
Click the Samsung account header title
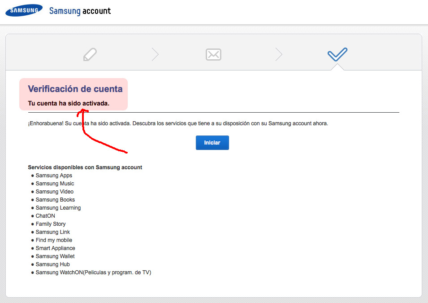pos(80,11)
